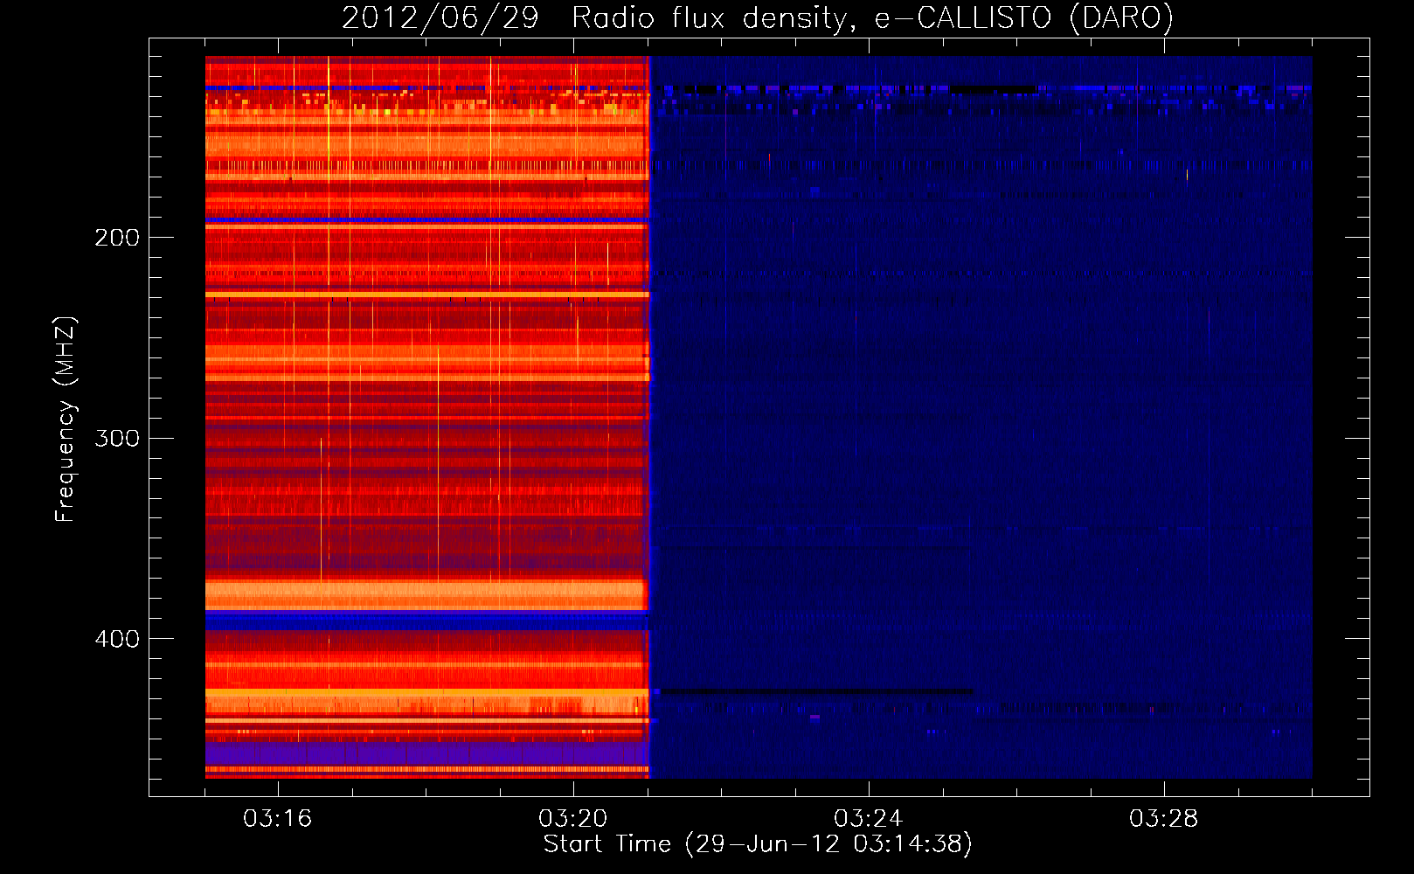Click the '03:16' time tick label
This screenshot has width=1414, height=874.
click(278, 819)
